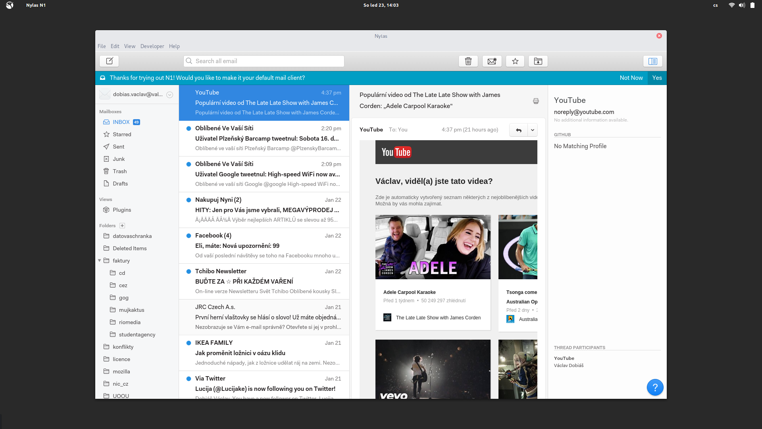Toggle the contact sidebar panel icon
Viewport: 762px width, 429px height.
(x=653, y=61)
